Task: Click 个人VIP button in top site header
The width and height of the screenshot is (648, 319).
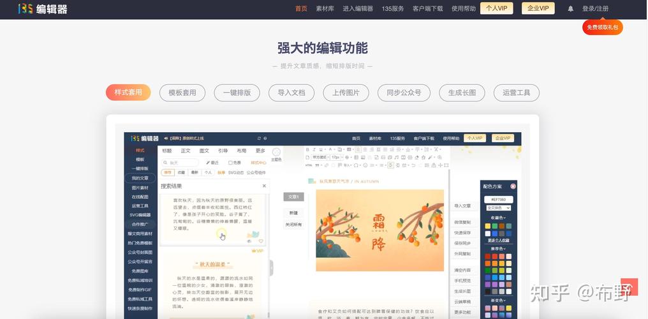Action: 496,8
